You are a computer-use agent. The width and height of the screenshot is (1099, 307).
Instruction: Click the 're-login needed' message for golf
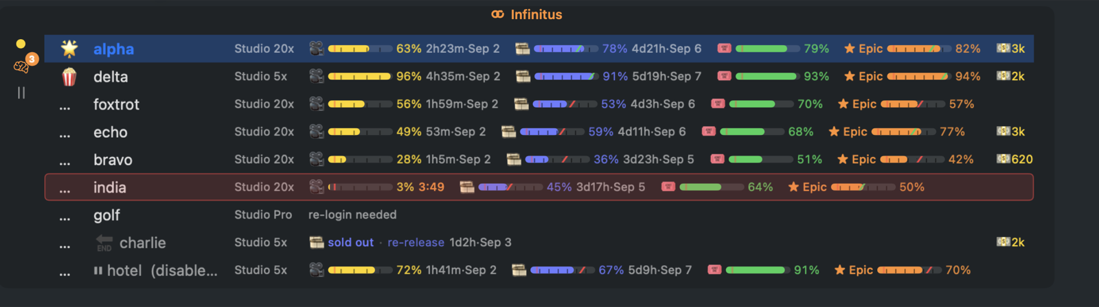pyautogui.click(x=352, y=214)
